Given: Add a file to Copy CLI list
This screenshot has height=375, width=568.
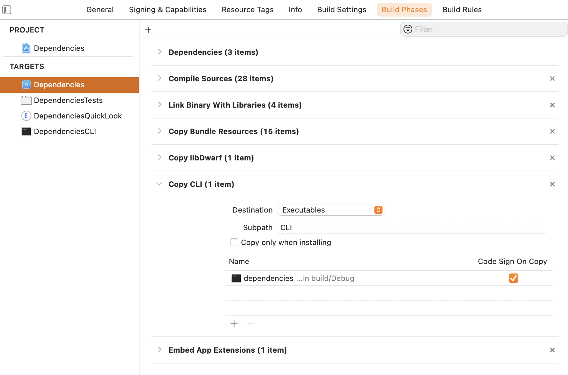Looking at the screenshot, I should click(x=234, y=324).
